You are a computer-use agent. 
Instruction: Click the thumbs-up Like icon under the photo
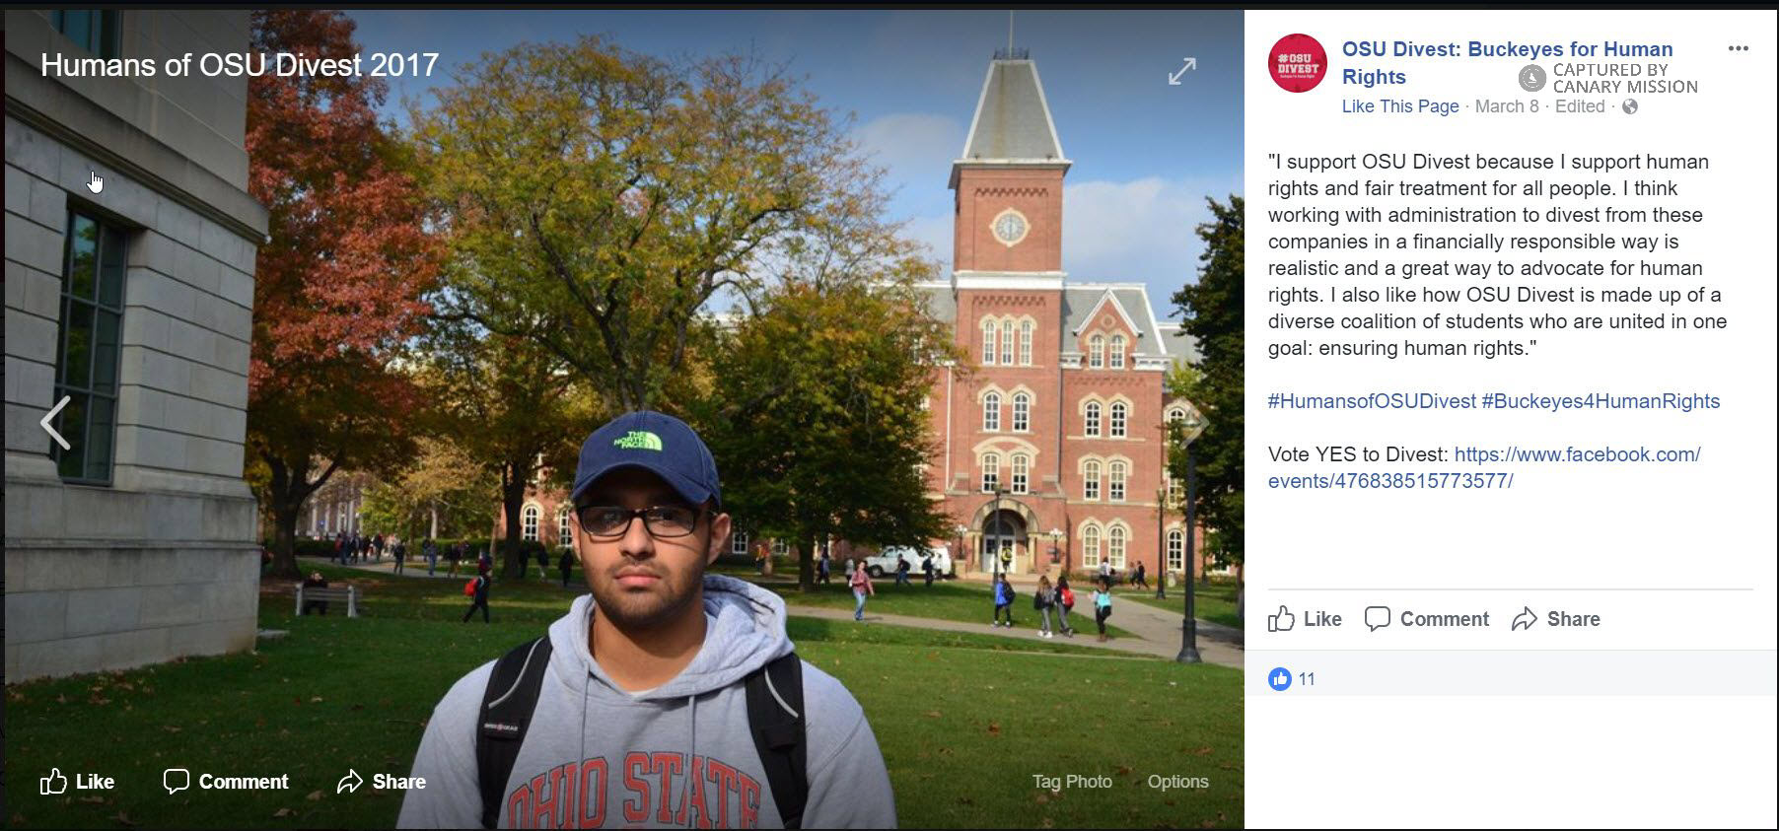pos(54,782)
